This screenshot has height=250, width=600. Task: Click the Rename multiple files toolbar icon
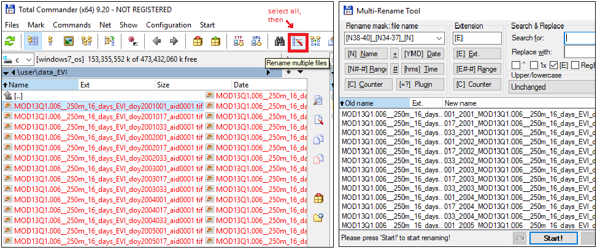click(x=298, y=42)
